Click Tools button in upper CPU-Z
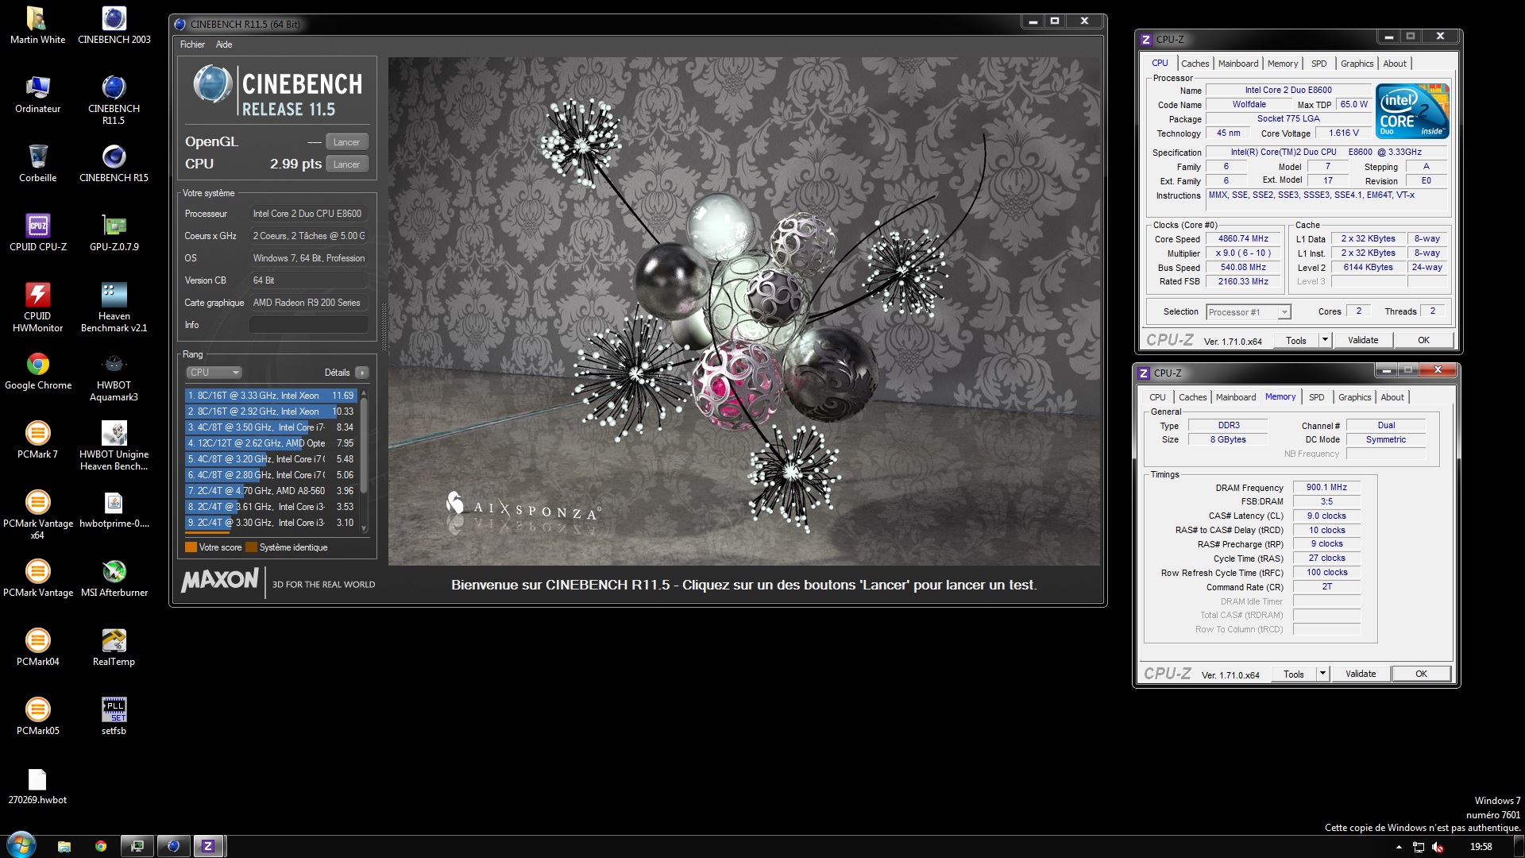 1296,341
